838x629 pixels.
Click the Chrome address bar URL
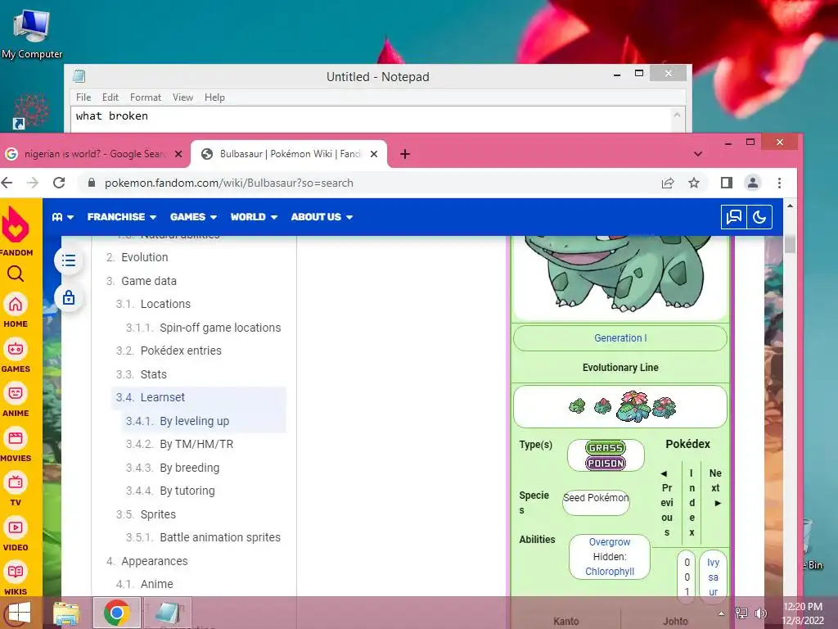point(229,183)
